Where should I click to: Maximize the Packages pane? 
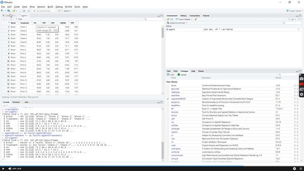tap(300, 71)
